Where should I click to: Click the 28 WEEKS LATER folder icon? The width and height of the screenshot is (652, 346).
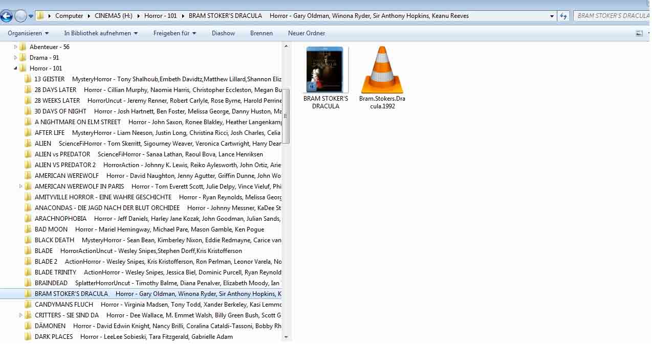pyautogui.click(x=28, y=101)
